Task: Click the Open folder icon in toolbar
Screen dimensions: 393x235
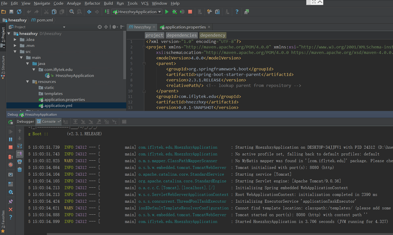Action: (x=4, y=12)
